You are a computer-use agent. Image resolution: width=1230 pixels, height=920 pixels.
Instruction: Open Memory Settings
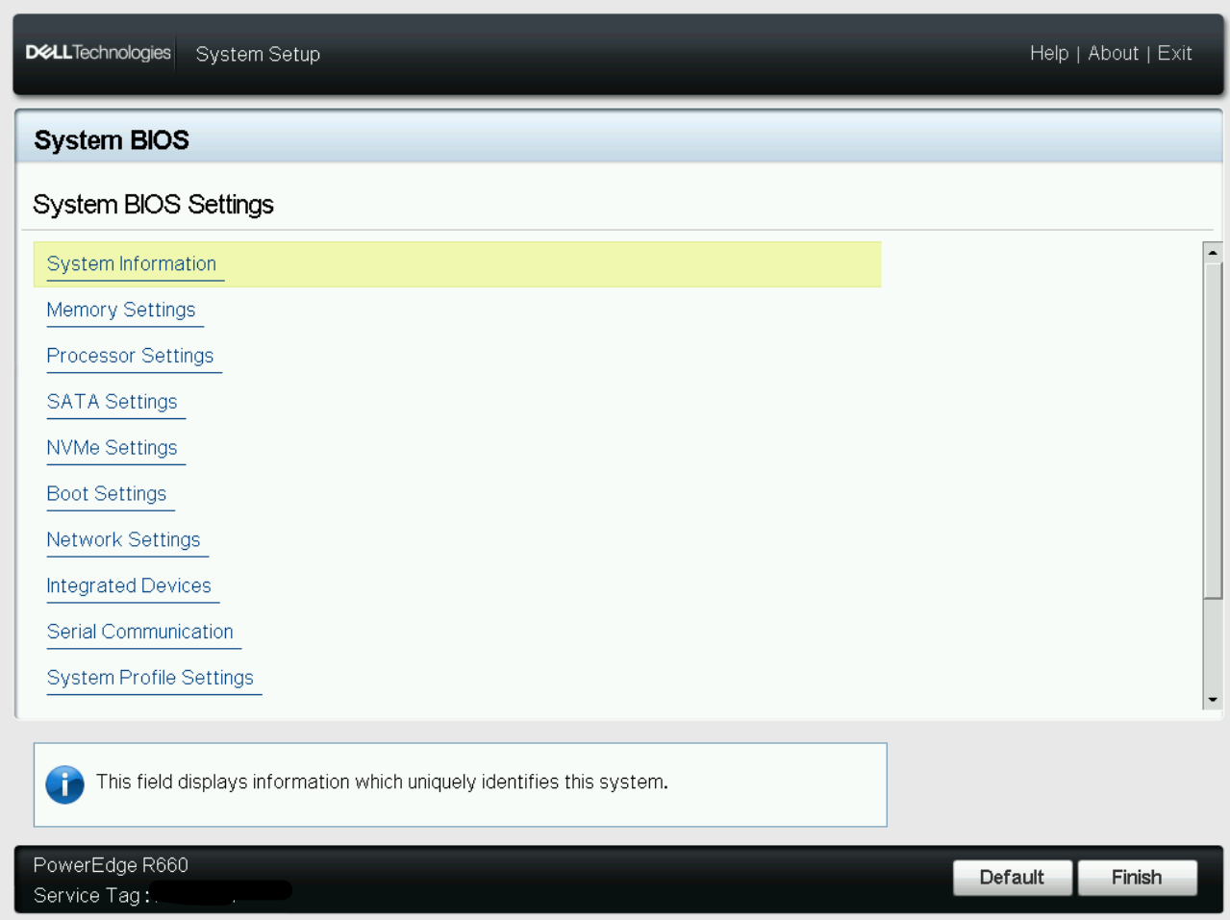(121, 310)
